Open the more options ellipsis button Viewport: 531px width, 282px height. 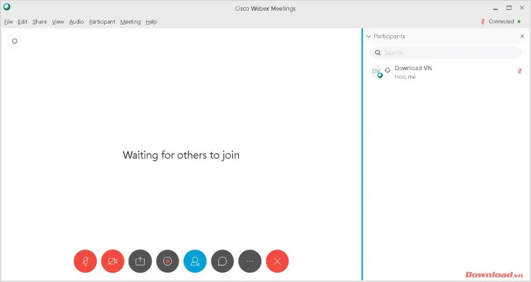tap(250, 261)
